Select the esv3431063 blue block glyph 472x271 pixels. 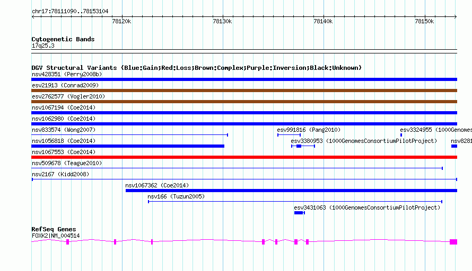click(x=300, y=213)
